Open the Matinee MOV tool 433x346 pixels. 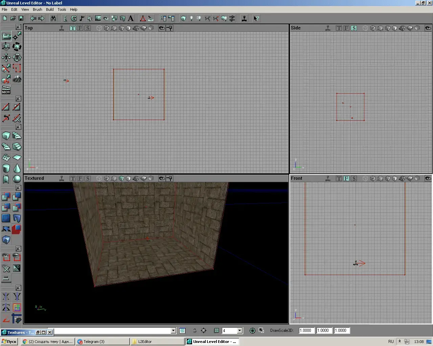pos(6,90)
